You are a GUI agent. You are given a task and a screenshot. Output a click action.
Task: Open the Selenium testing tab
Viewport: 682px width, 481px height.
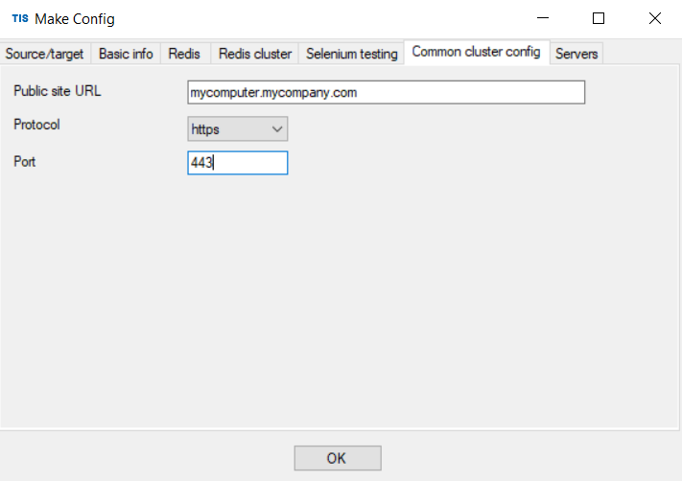[x=351, y=54]
